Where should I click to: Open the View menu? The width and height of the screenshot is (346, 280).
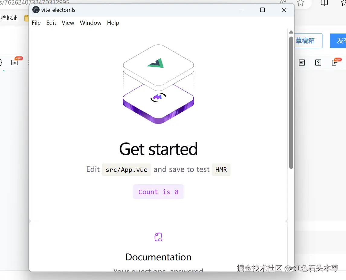click(68, 23)
